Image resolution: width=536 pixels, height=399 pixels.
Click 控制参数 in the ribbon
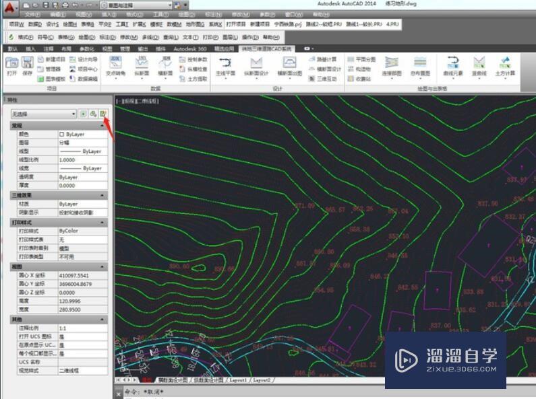click(x=193, y=59)
